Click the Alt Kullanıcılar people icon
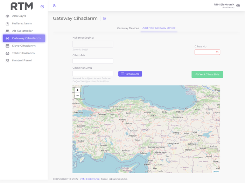This screenshot has width=245, height=183. (x=7, y=31)
